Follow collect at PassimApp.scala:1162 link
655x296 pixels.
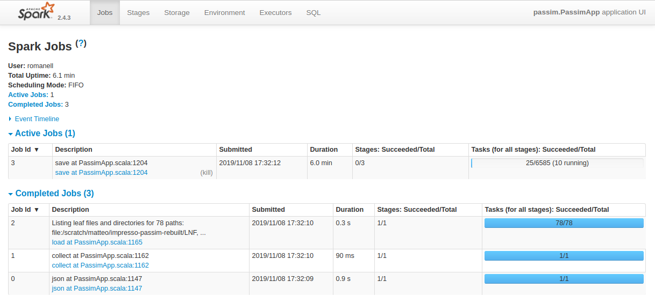click(100, 265)
